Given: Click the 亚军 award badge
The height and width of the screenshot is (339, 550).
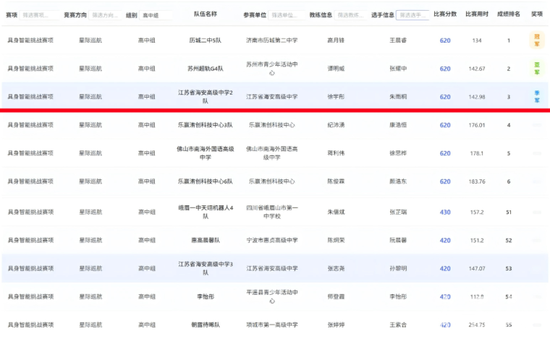Looking at the screenshot, I should point(537,69).
